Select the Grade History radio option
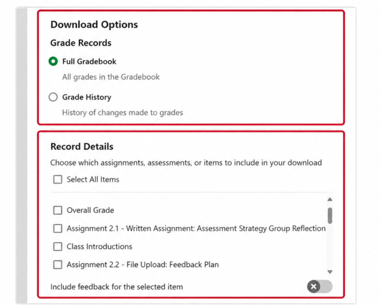 pyautogui.click(x=53, y=97)
